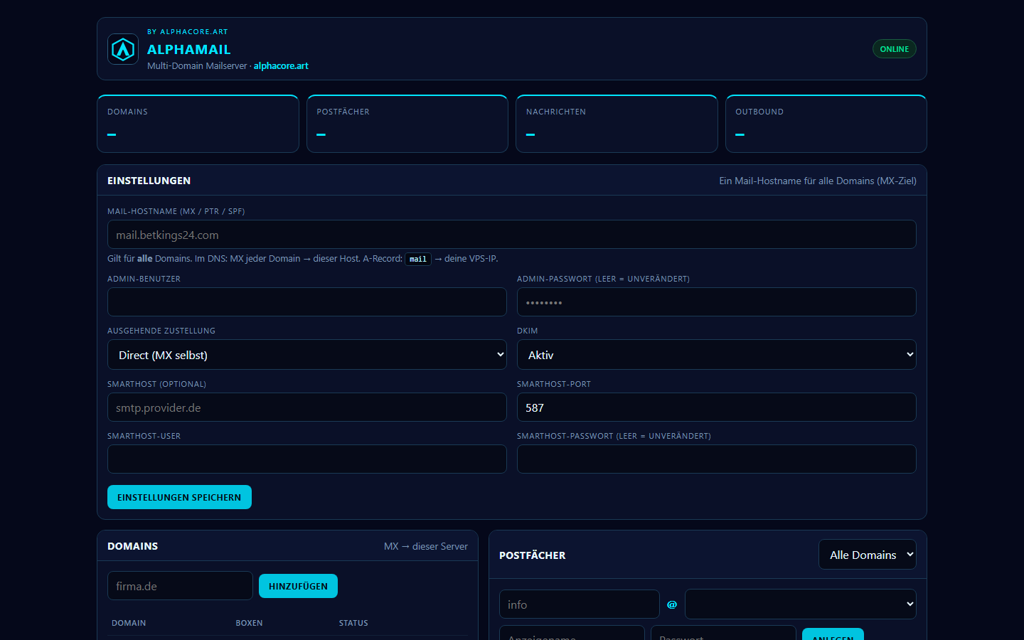1024x640 pixels.
Task: Click the 'mail' A-Record code tag
Action: 418,259
